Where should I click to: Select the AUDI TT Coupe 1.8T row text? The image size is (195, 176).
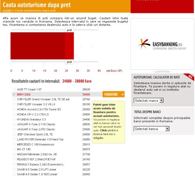(x=29, y=89)
